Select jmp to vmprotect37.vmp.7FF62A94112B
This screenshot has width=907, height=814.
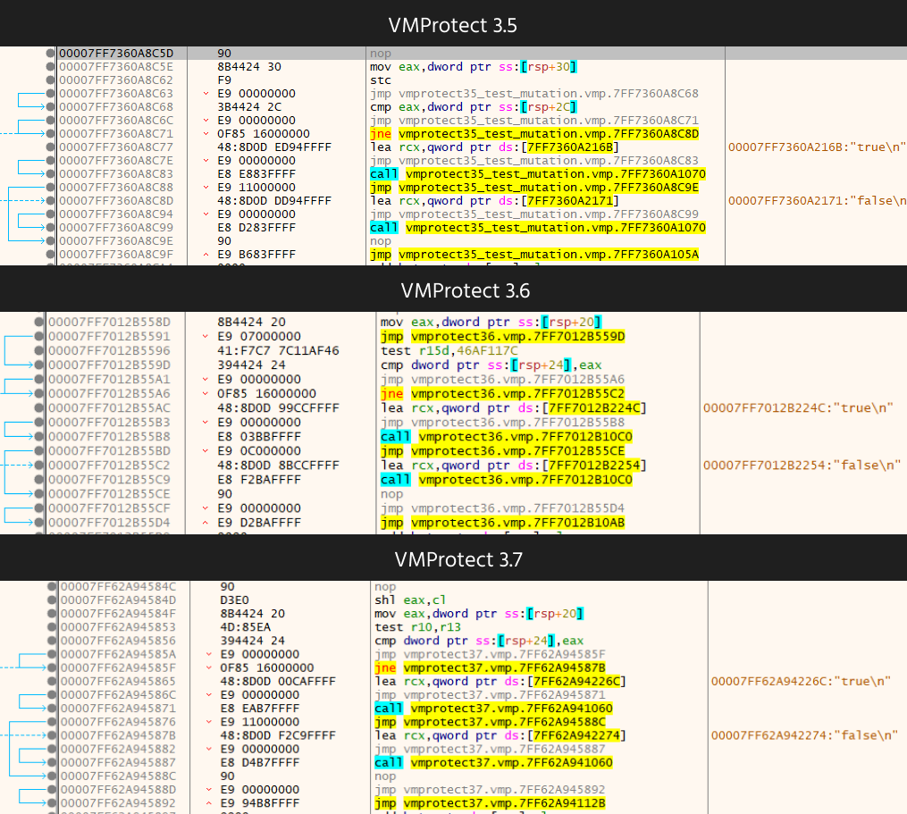pos(490,803)
